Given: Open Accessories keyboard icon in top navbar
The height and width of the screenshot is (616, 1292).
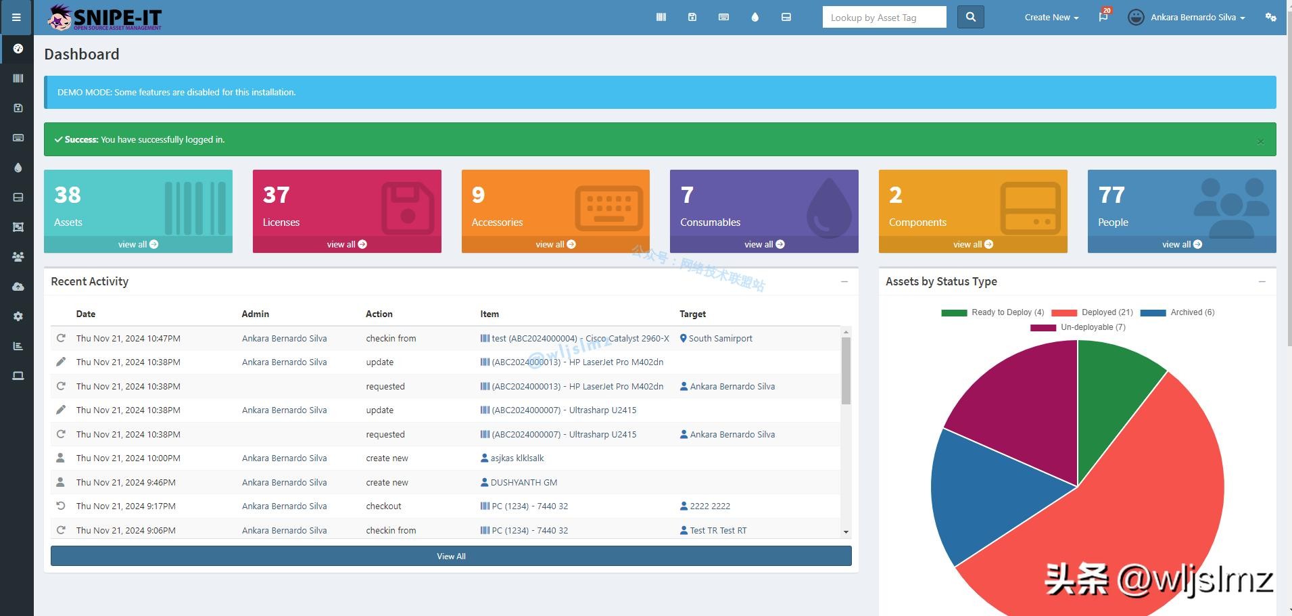Looking at the screenshot, I should [x=723, y=18].
